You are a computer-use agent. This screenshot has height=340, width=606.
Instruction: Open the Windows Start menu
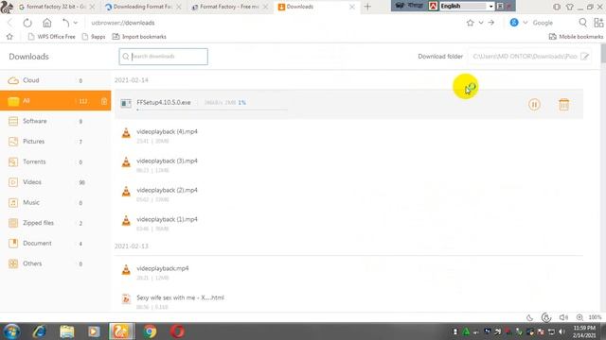click(11, 331)
